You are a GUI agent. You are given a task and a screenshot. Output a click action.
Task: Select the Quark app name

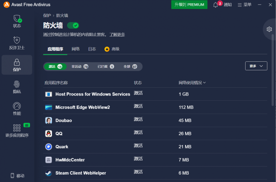click(62, 147)
